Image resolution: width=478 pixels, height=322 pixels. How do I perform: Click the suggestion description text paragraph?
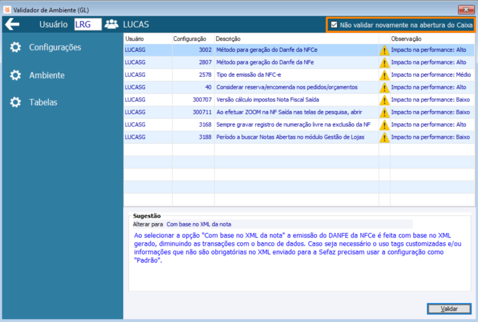(298, 247)
